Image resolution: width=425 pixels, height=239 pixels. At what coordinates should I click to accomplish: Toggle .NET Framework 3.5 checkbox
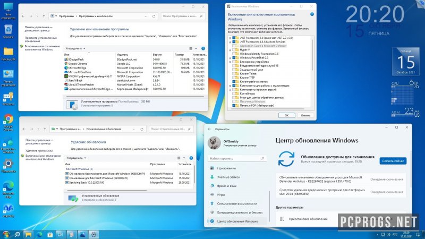point(234,38)
